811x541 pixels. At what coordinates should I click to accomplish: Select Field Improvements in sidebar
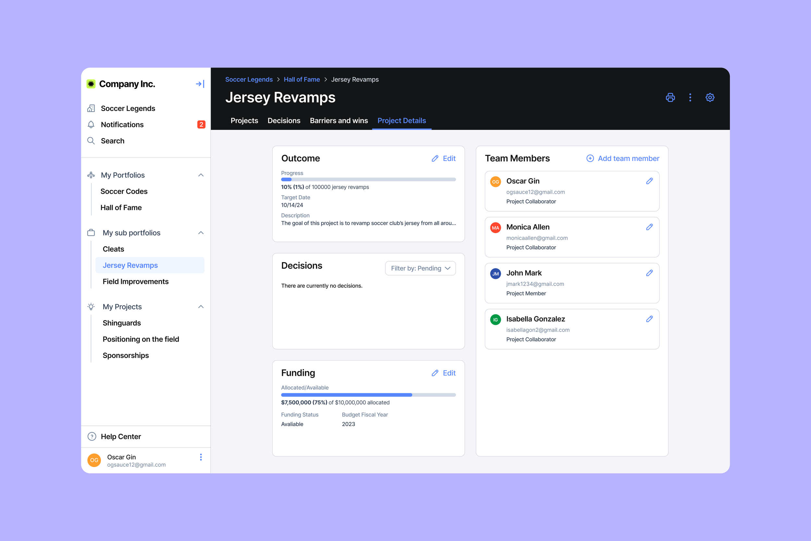tap(136, 282)
